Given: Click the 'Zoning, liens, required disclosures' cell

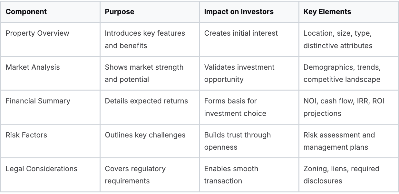Looking at the screenshot, I should coord(341,175).
